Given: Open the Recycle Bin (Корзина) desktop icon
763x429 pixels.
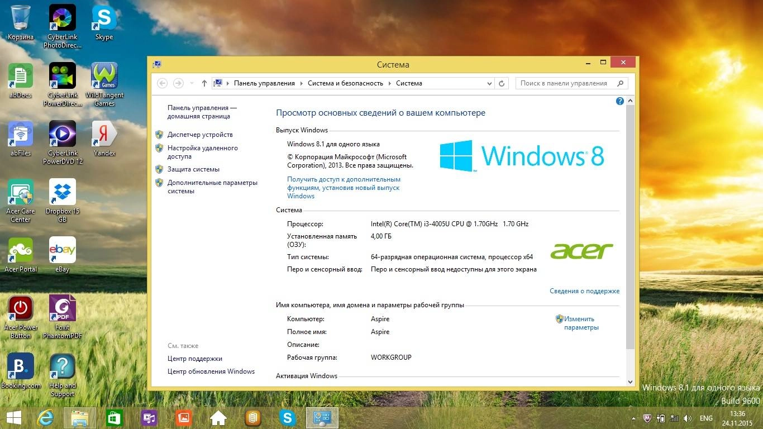Looking at the screenshot, I should pyautogui.click(x=21, y=22).
